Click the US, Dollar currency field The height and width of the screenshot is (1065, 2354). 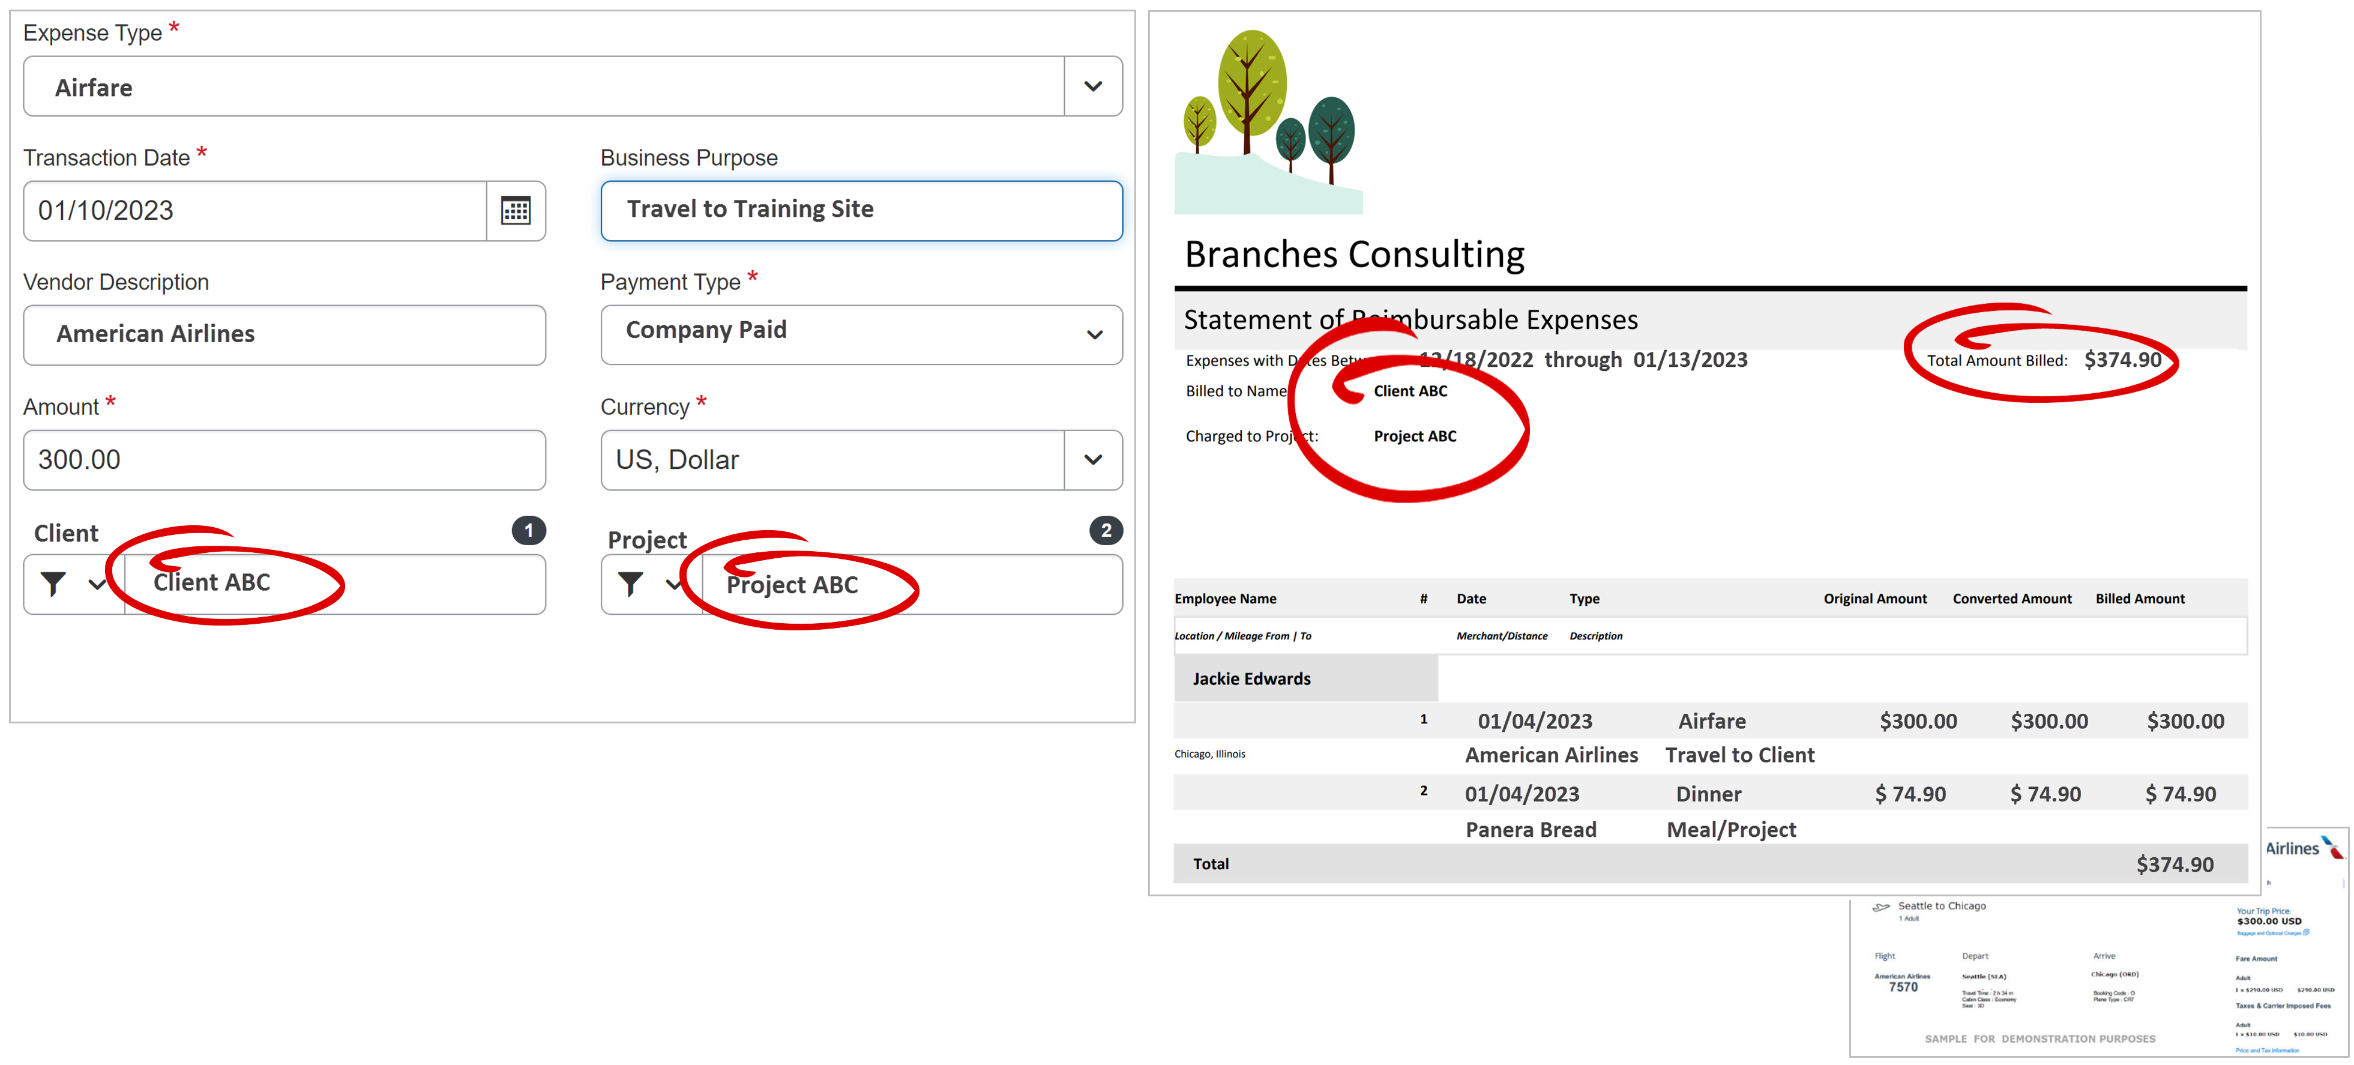(x=832, y=460)
